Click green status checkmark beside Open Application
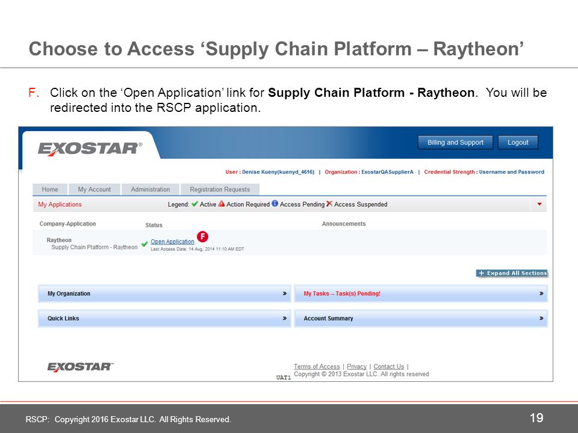 145,244
